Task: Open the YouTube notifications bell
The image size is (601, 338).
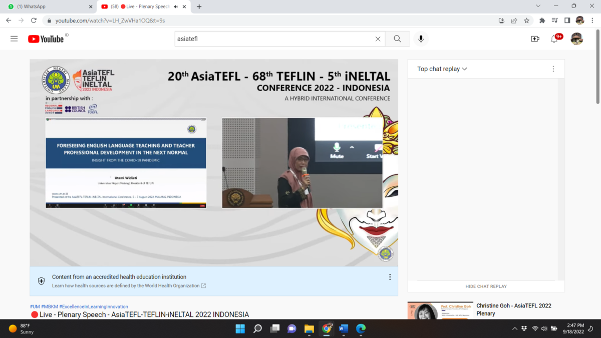Action: coord(554,39)
